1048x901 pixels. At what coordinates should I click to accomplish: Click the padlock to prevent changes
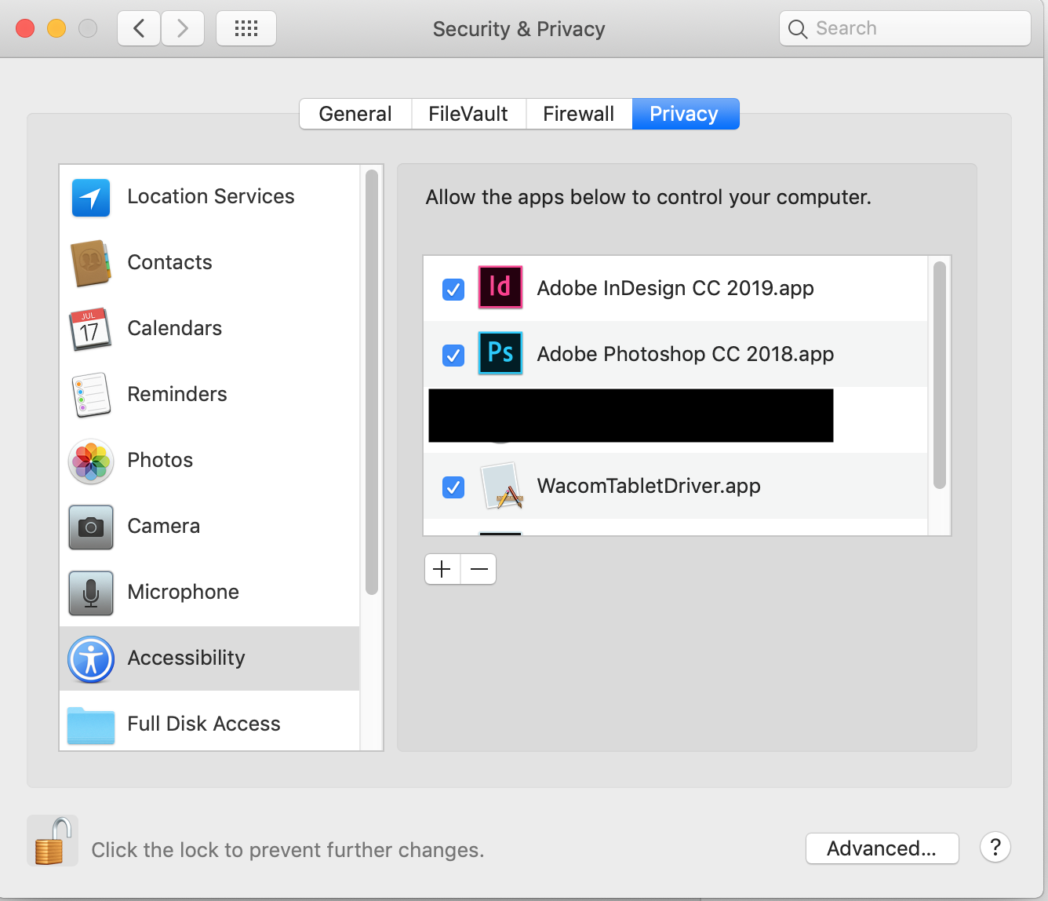[x=53, y=841]
